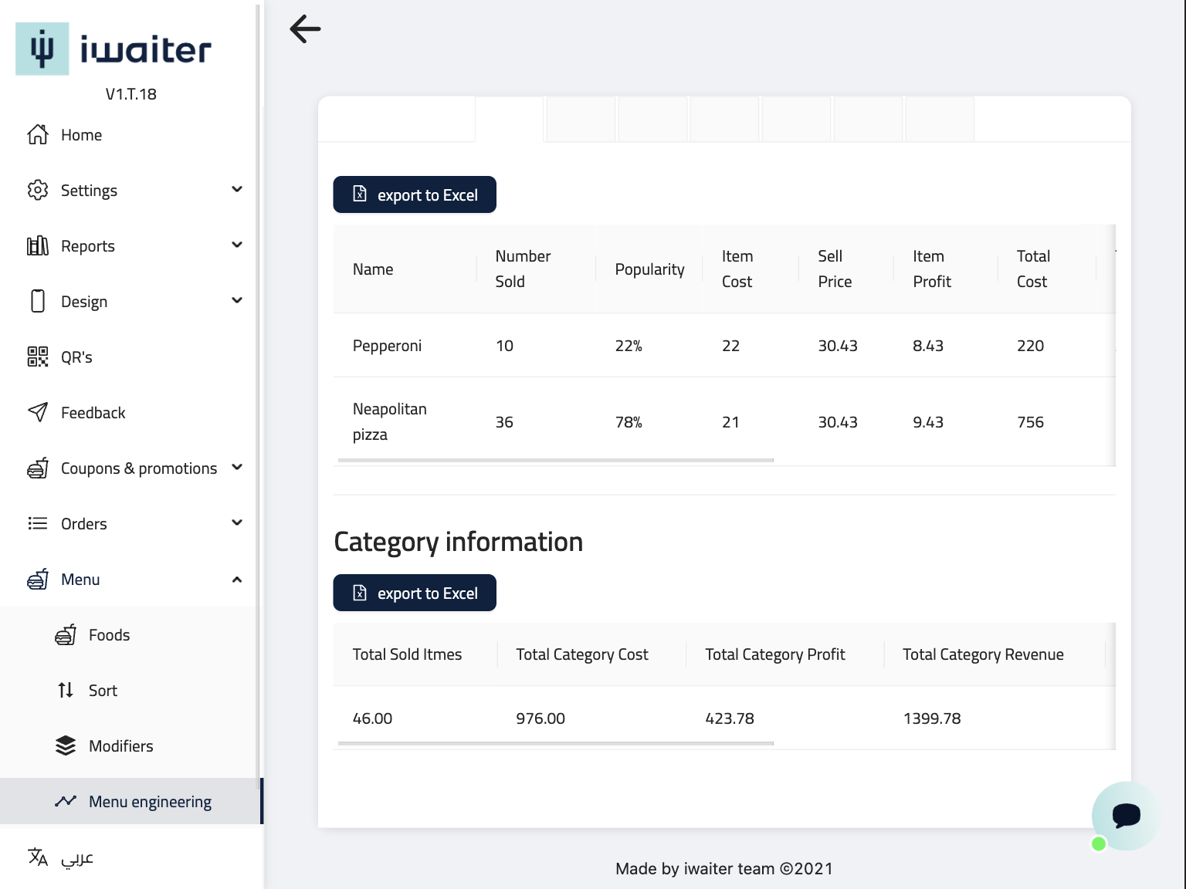Screen dimensions: 1186x889
Task: Expand the Settings submenu chevron
Action: click(x=237, y=190)
